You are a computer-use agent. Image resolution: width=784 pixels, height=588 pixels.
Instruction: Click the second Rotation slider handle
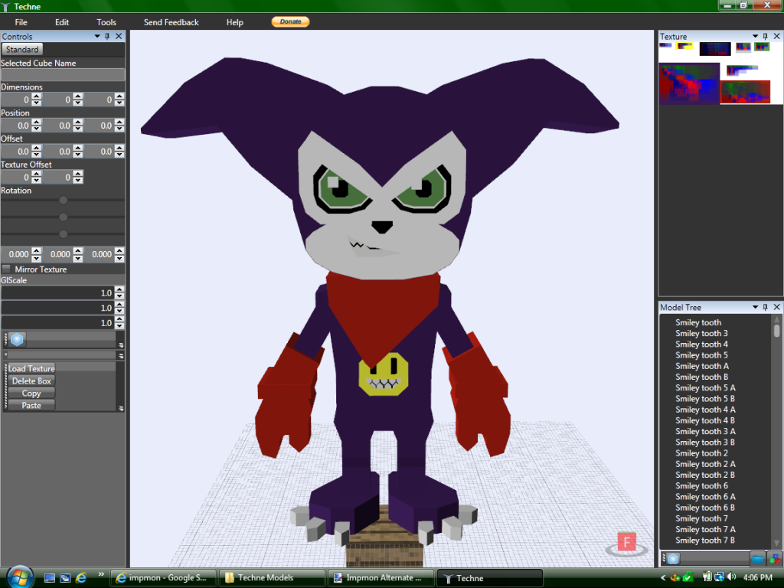[x=63, y=217]
